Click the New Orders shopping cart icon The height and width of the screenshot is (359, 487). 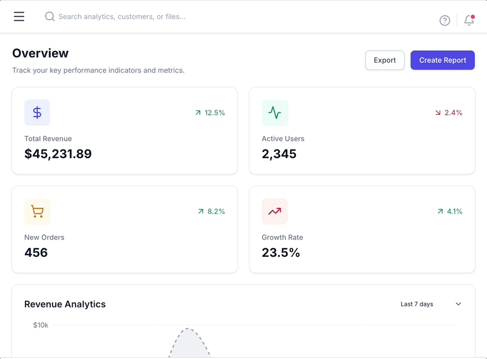coord(37,212)
